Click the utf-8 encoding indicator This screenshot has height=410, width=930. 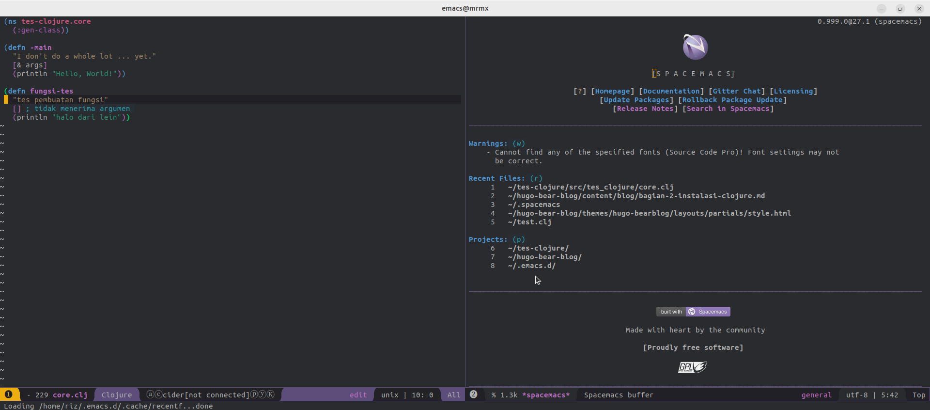[857, 395]
